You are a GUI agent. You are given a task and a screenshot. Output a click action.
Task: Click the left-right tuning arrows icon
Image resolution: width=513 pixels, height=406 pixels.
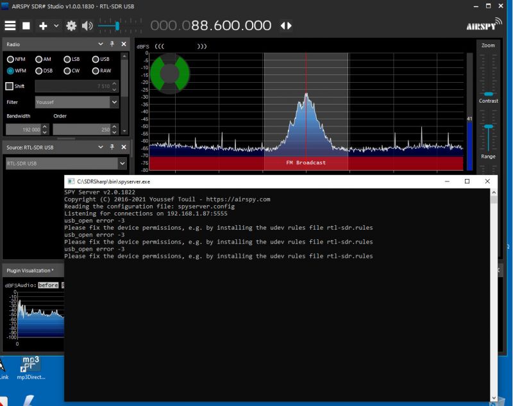[x=286, y=26]
